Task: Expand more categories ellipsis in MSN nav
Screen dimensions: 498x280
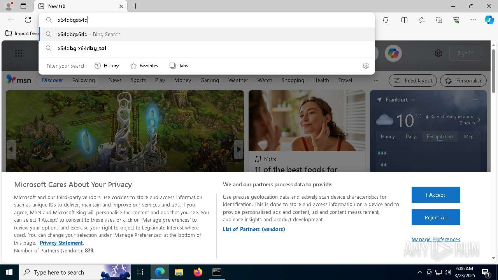Action: pos(376,80)
